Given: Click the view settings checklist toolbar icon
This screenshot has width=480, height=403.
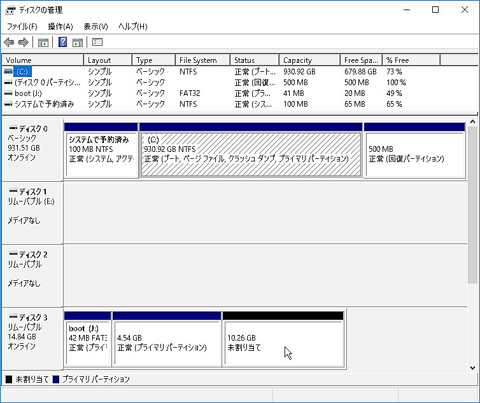Looking at the screenshot, I should click(97, 43).
